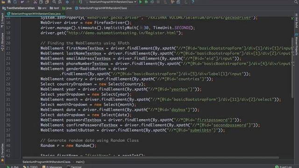The image size is (299, 168).
Task: Select src folder in navigation breadcrumb
Action: (43, 8)
